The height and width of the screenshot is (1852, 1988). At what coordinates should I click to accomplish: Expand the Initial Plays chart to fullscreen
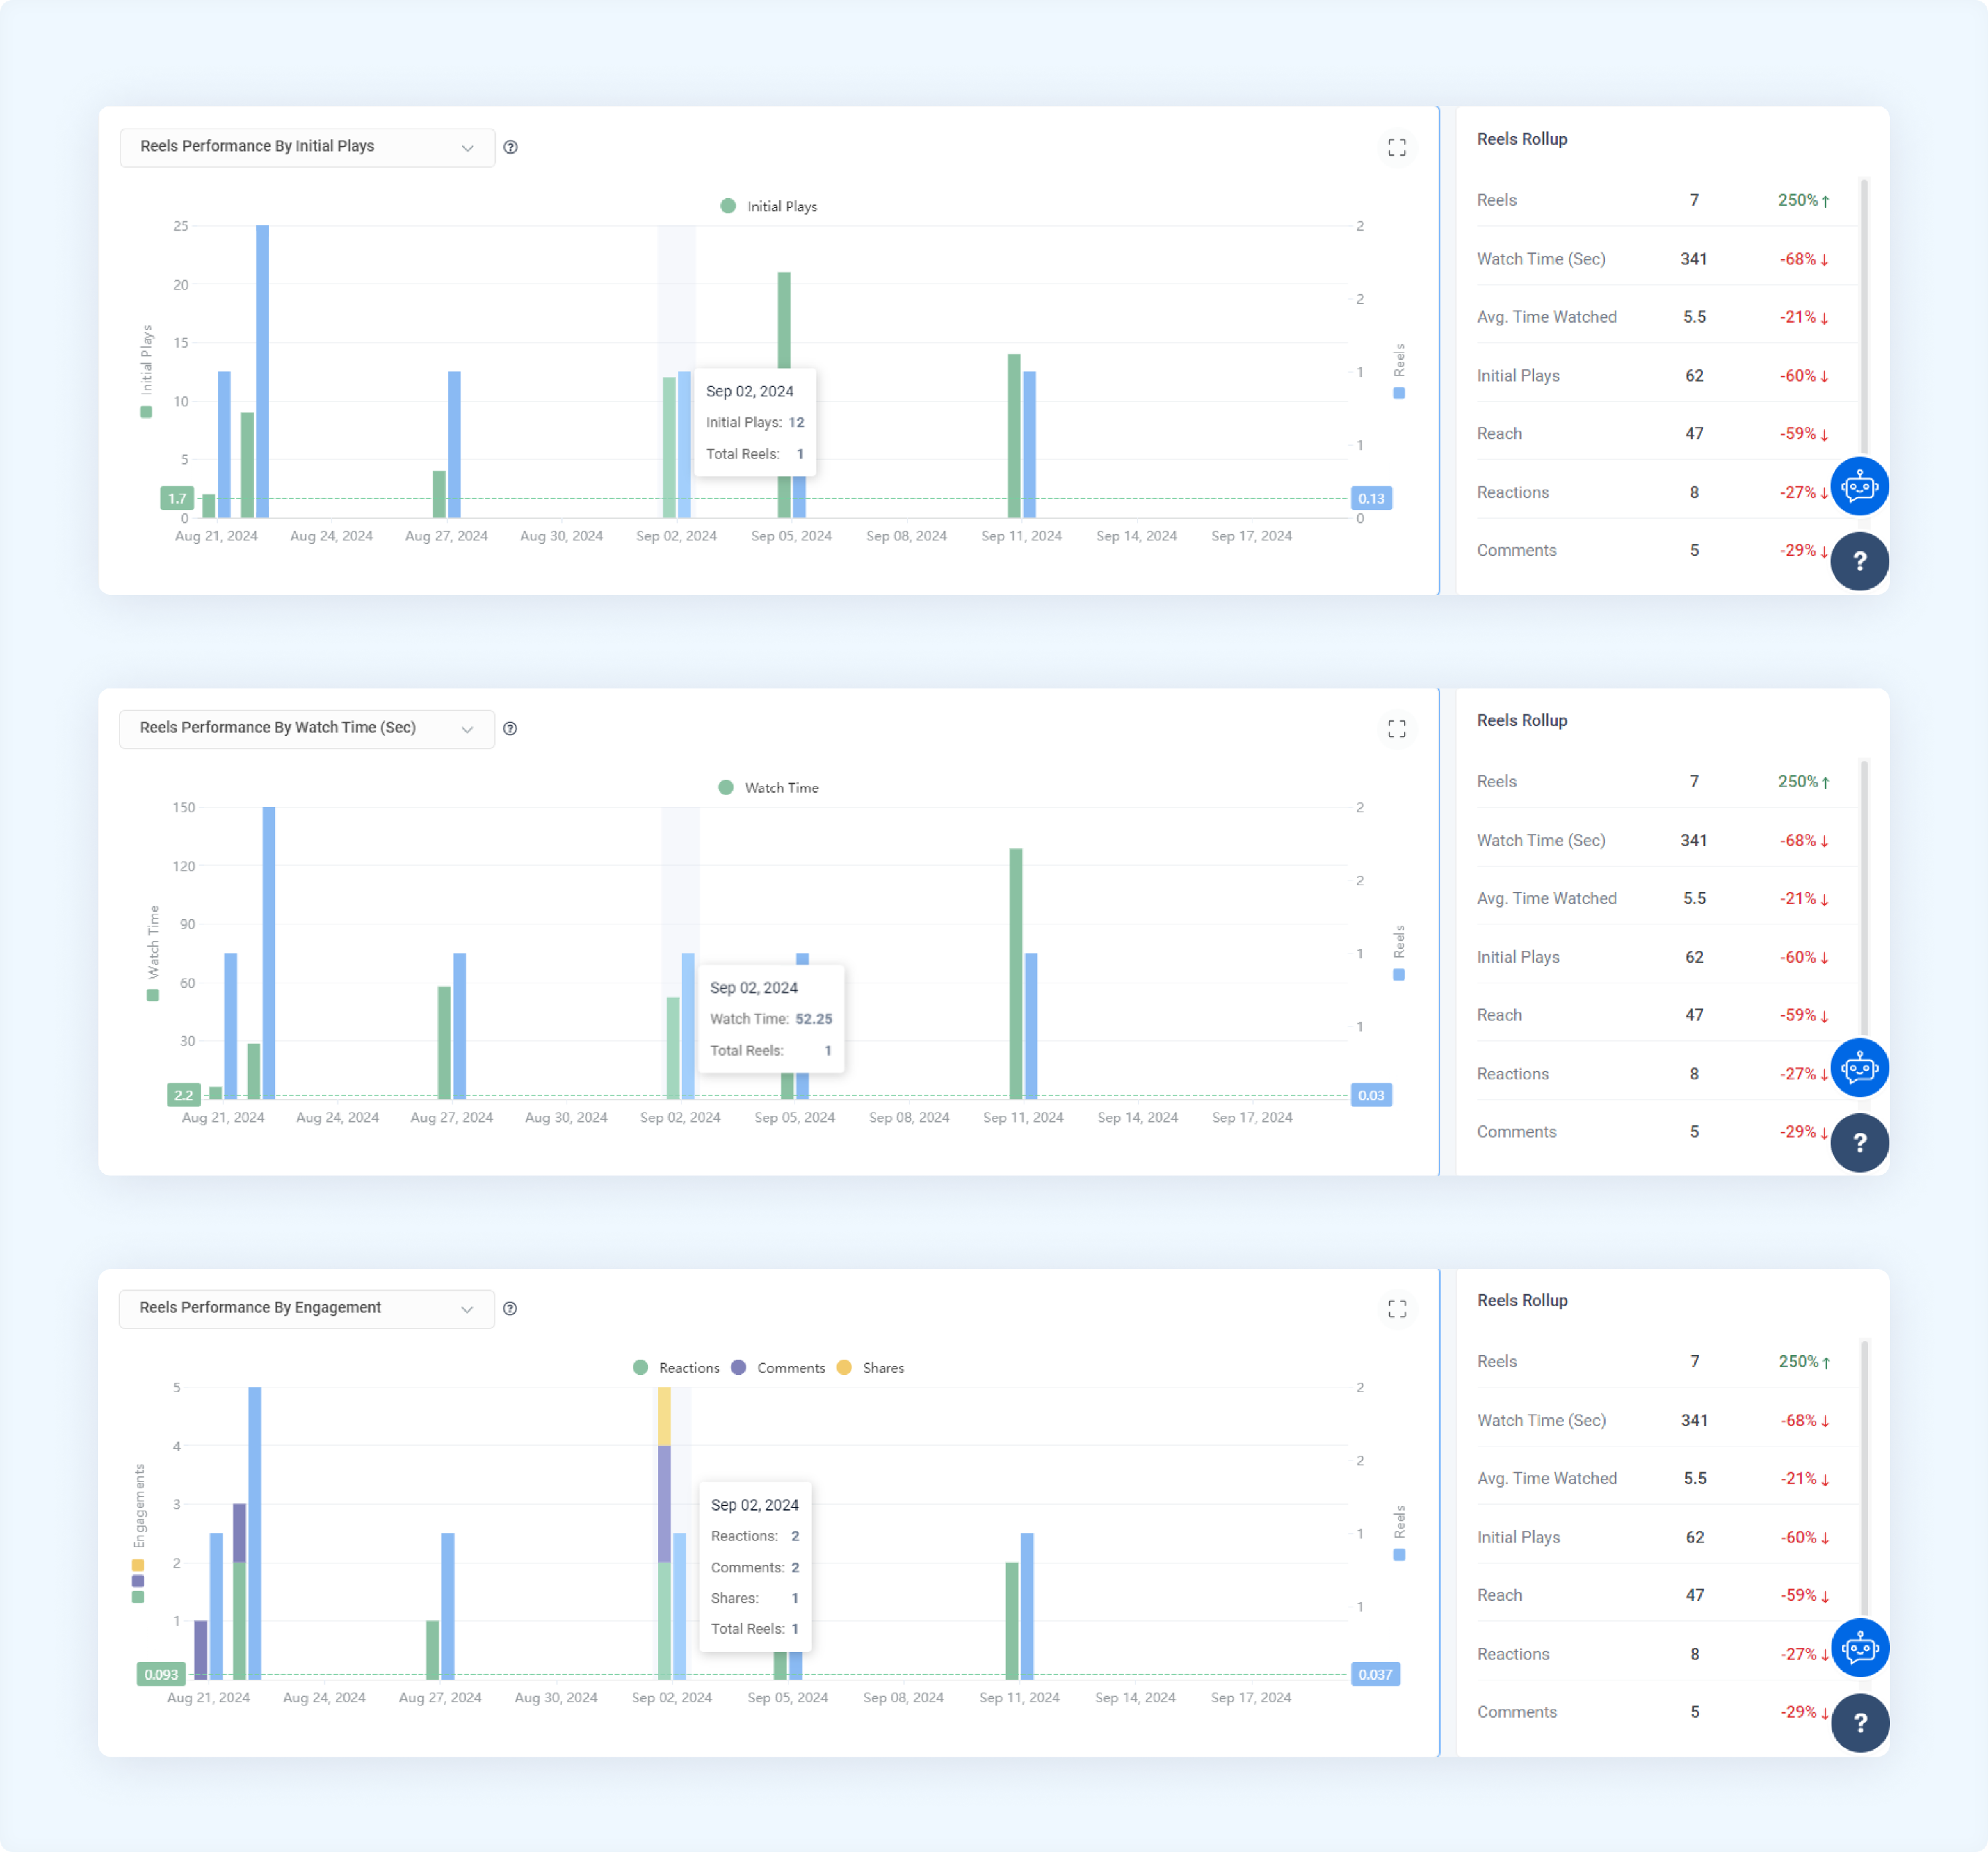pos(1397,147)
